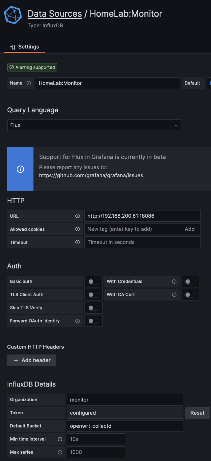The height and width of the screenshot is (461, 211).
Task: Click the Token configured field
Action: (x=125, y=413)
